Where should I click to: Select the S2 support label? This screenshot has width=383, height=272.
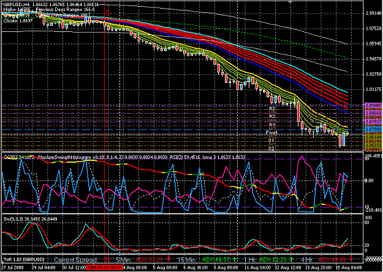click(271, 149)
